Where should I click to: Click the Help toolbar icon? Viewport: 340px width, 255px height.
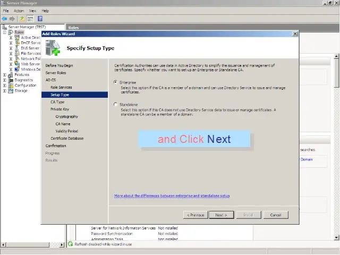[x=40, y=19]
